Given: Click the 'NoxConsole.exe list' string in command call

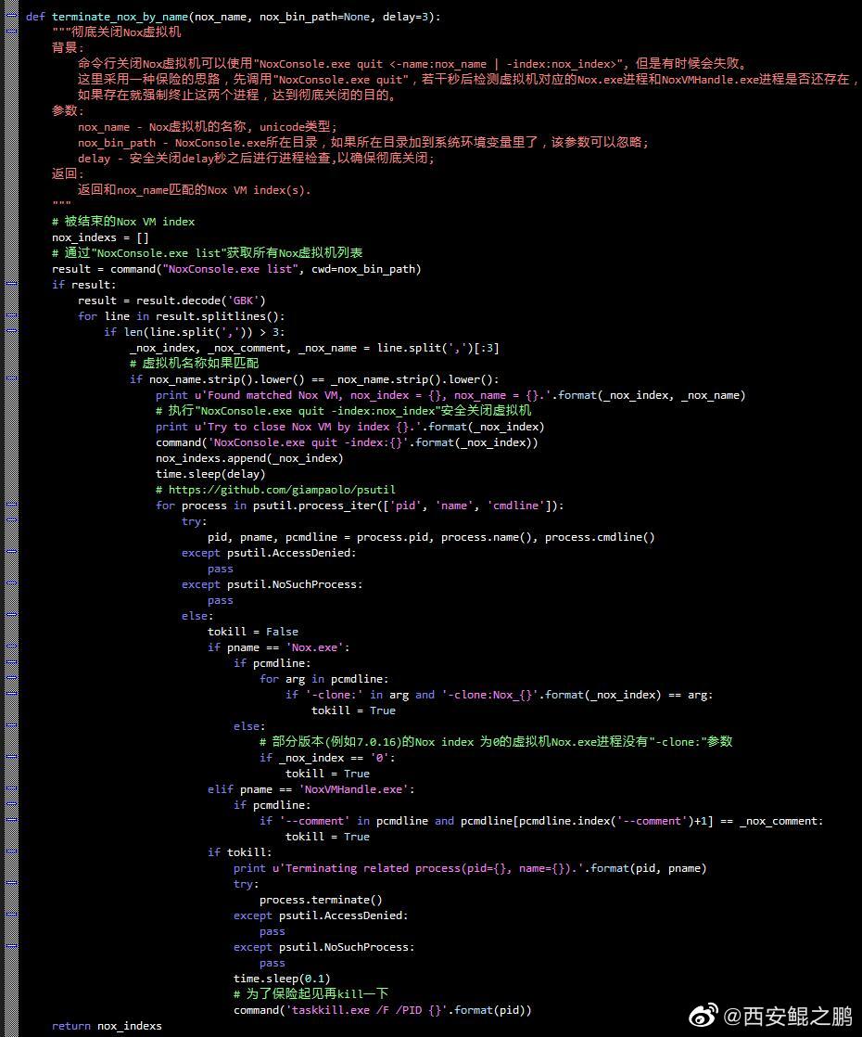Looking at the screenshot, I should (x=230, y=269).
